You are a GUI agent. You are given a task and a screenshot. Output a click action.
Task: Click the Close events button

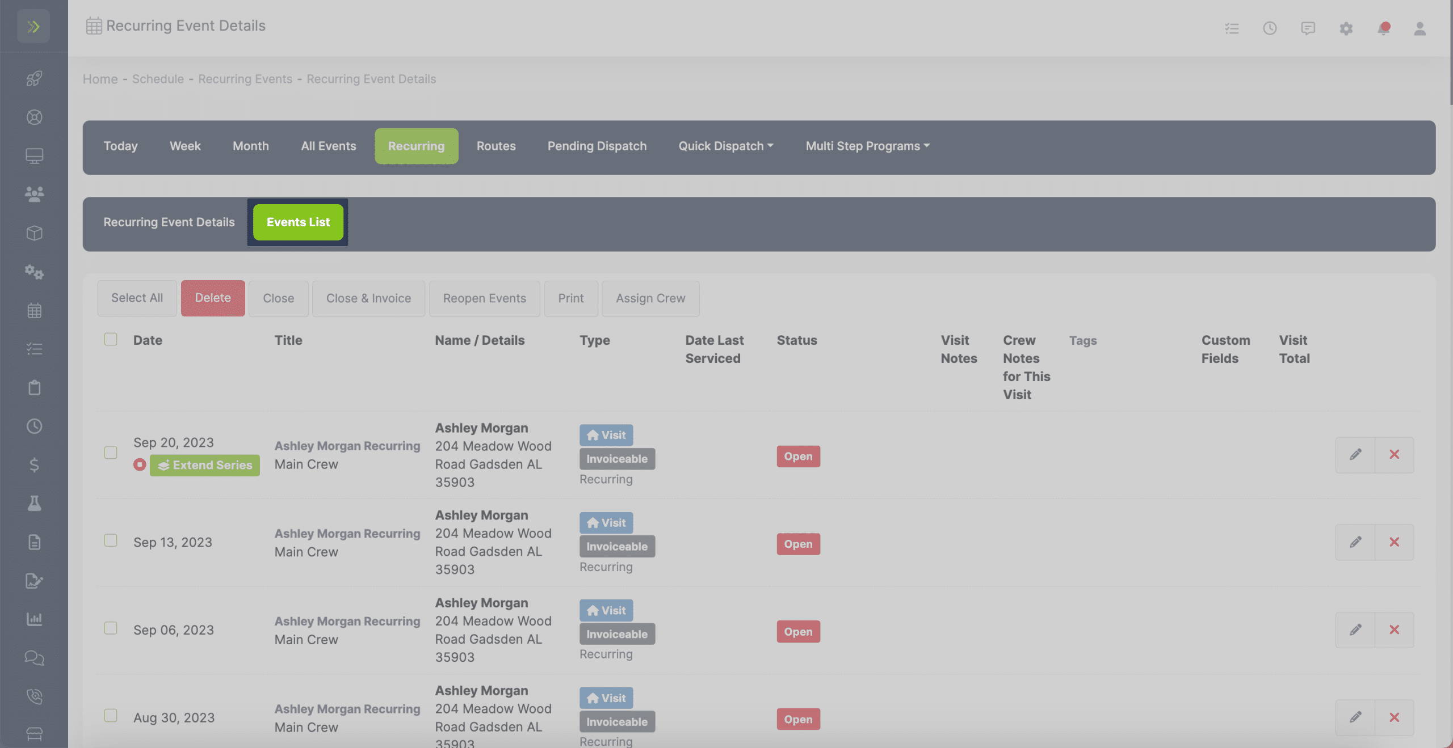pyautogui.click(x=278, y=298)
